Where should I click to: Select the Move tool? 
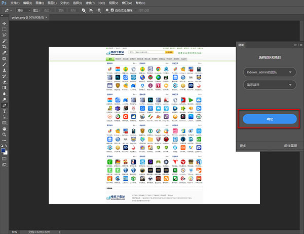(4, 23)
